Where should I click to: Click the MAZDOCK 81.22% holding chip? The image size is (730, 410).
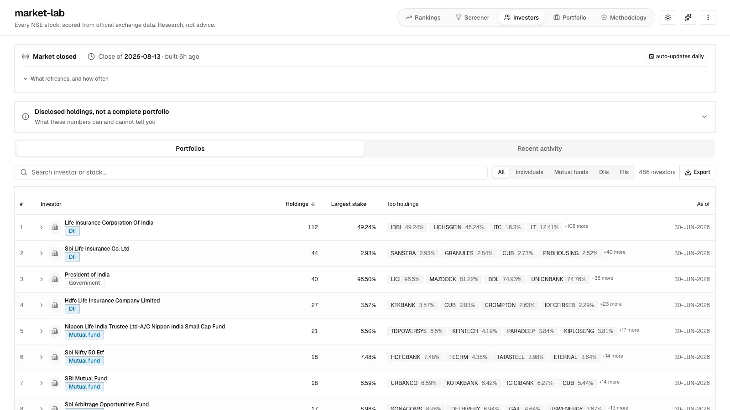454,279
